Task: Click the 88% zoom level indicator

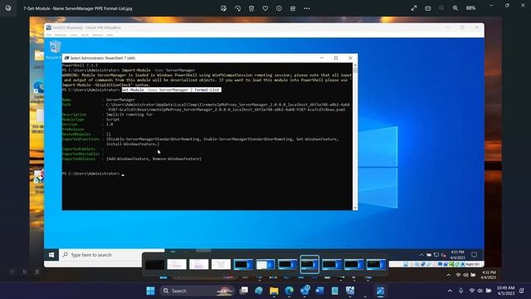Action: pos(470,8)
